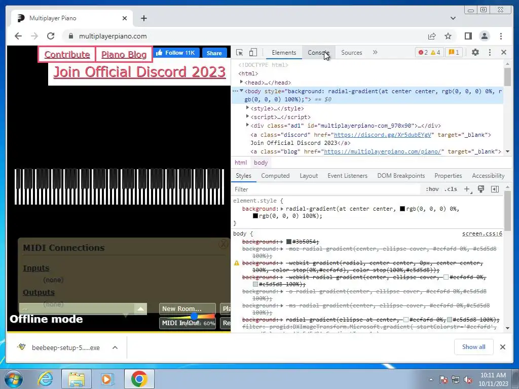This screenshot has width=519, height=389.
Task: Open DevTools three-dot customize menu
Action: pyautogui.click(x=490, y=52)
